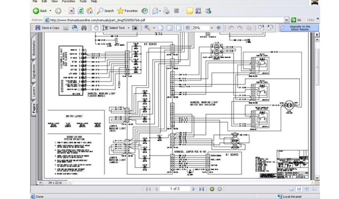The height and width of the screenshot is (199, 339).
Task: Open the binoculars Search tool
Action: click(84, 28)
